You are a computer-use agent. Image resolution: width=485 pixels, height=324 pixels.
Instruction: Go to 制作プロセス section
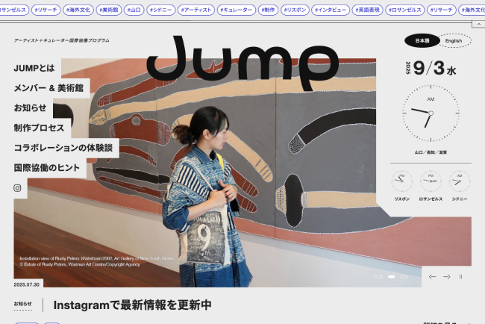pyautogui.click(x=39, y=128)
